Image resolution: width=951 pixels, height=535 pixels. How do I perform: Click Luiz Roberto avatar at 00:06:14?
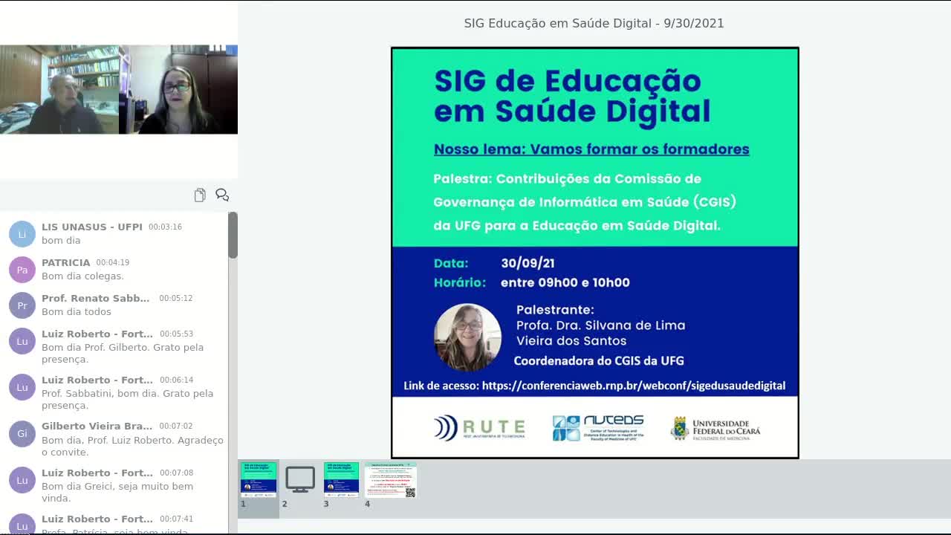pyautogui.click(x=22, y=386)
